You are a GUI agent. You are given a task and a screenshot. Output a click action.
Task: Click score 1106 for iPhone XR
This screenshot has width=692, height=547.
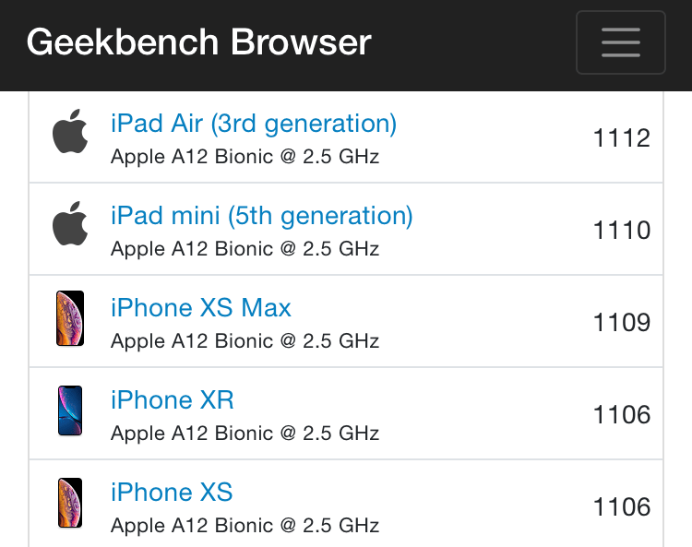pyautogui.click(x=621, y=414)
